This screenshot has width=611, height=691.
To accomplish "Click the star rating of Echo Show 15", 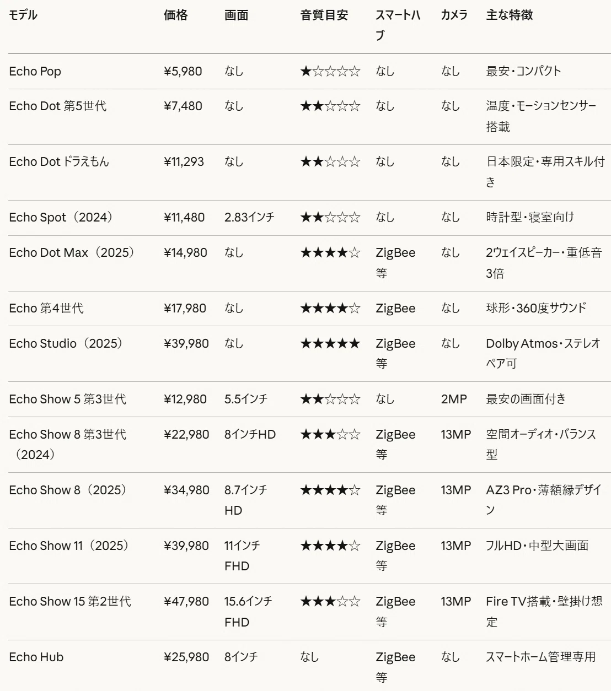I will tap(330, 602).
